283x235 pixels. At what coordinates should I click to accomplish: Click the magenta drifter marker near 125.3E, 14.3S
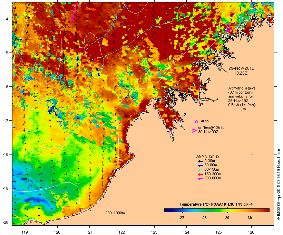click(228, 29)
